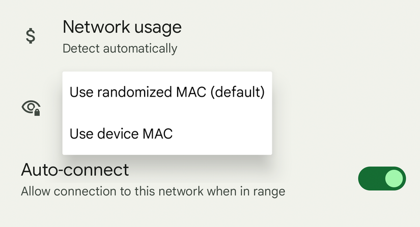Tap the "$" metered network symbol
420x227 pixels.
tap(31, 36)
